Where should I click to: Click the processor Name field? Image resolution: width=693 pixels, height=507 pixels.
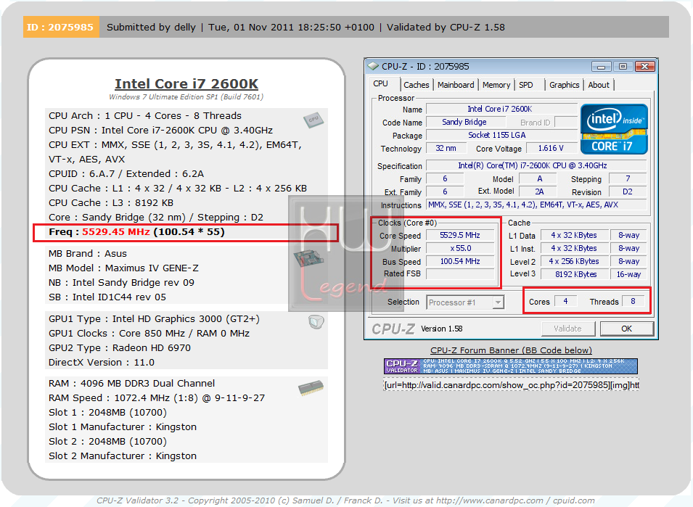pos(501,109)
